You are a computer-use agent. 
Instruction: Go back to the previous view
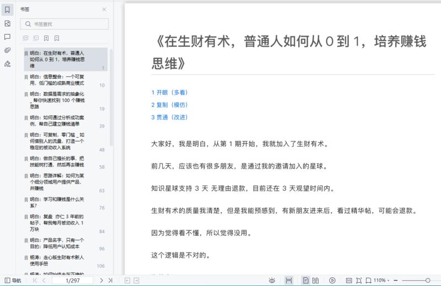[x=127, y=280]
